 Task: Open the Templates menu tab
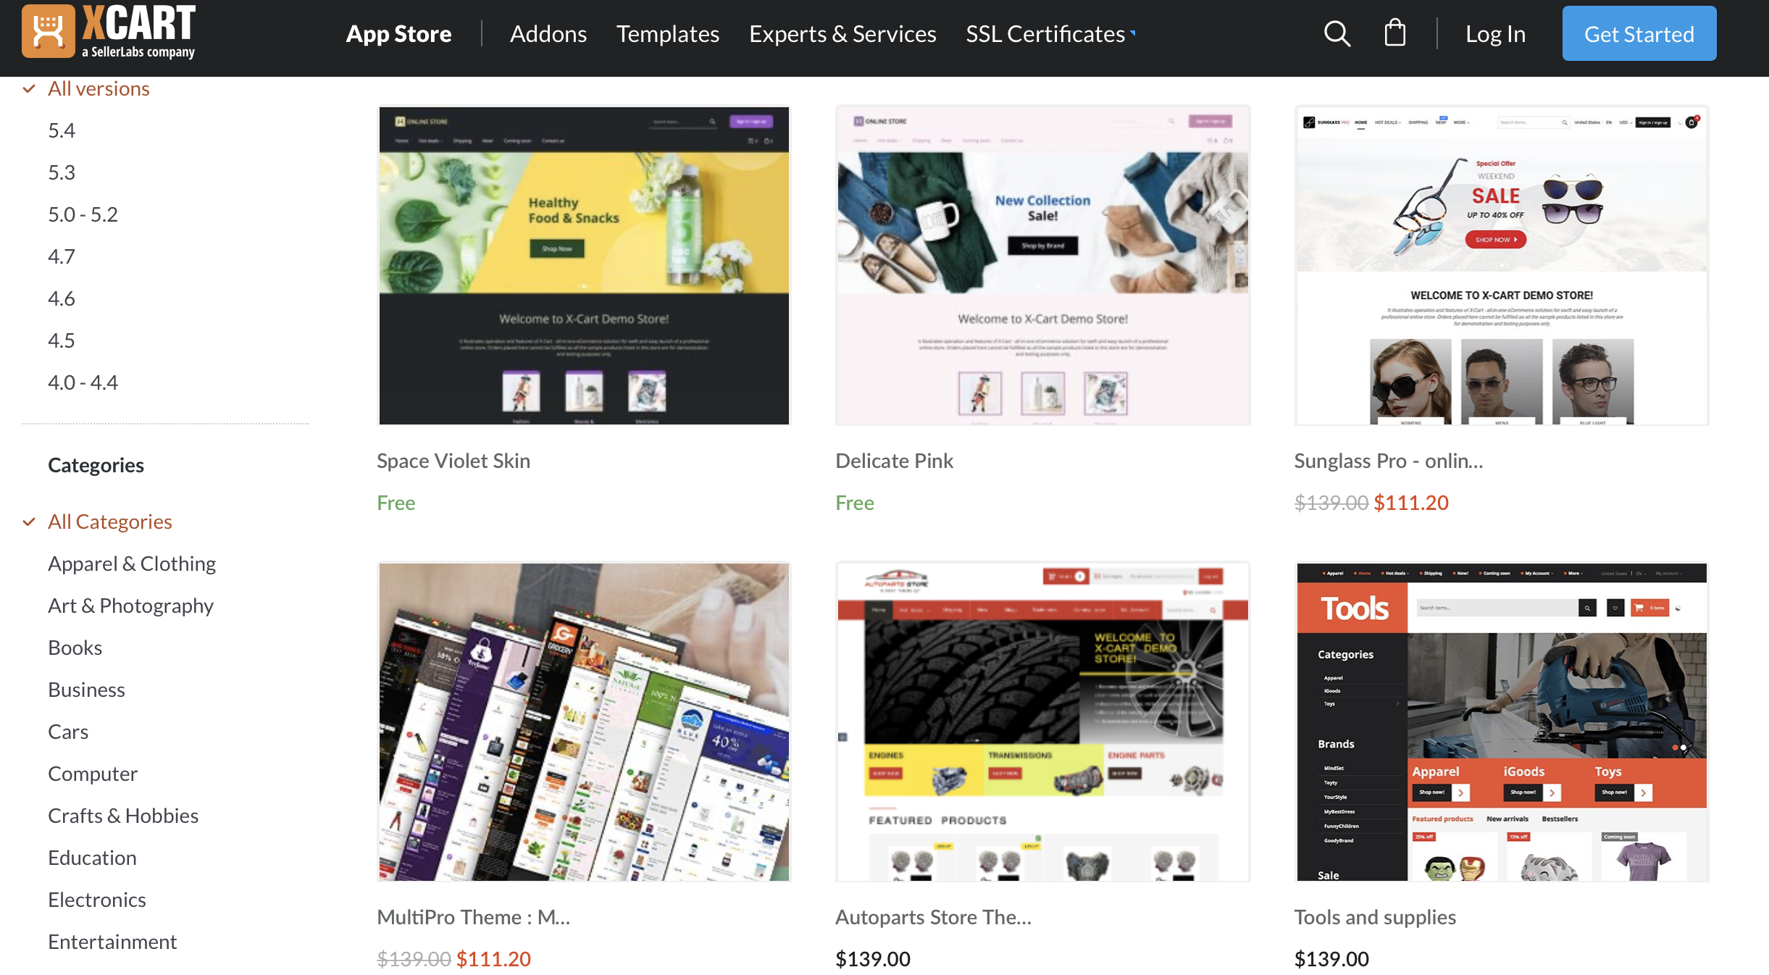[667, 33]
